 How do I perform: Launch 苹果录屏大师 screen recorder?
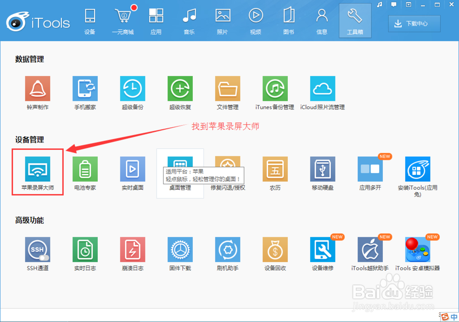click(38, 169)
